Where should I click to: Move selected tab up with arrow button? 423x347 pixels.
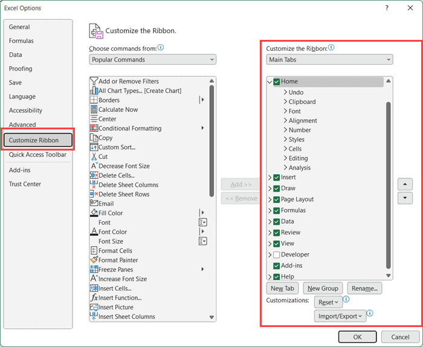[x=405, y=184]
